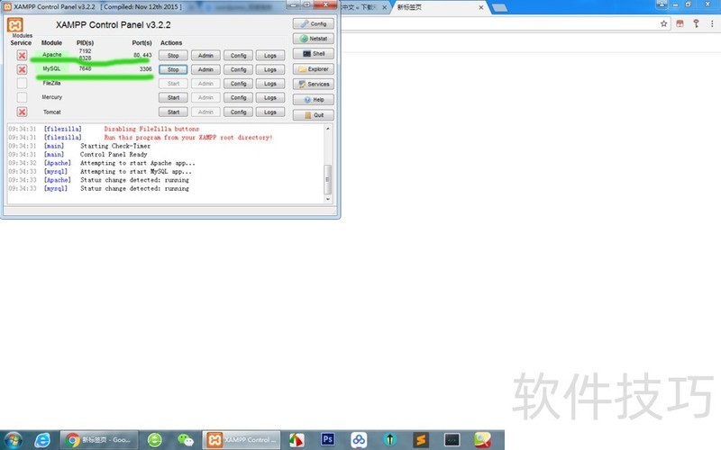721x450 pixels.
Task: Bookmark the page with the star icon
Action: pos(663,23)
